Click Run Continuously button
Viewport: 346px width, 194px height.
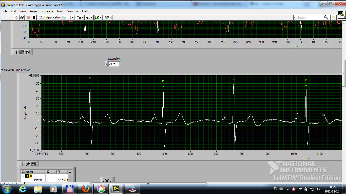[22, 17]
